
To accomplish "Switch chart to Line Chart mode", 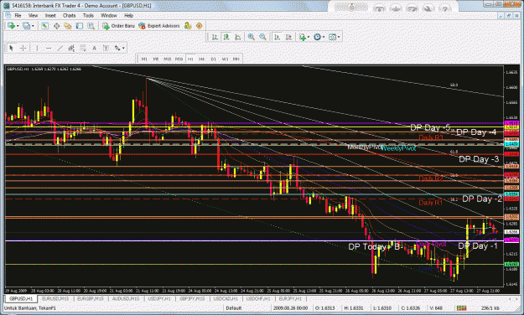I will 237,37.
